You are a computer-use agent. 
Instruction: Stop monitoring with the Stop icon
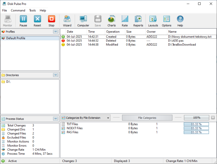pyautogui.click(x=51, y=19)
